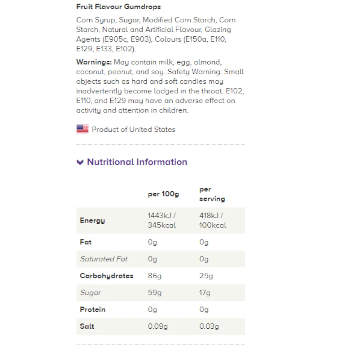The width and height of the screenshot is (346, 346).
Task: Select the Saturated Fat row label
Action: pyautogui.click(x=104, y=259)
